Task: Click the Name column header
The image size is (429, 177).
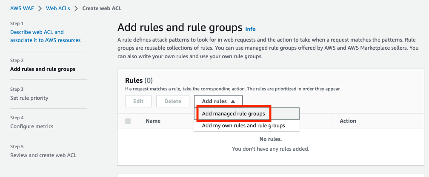Action: (153, 121)
